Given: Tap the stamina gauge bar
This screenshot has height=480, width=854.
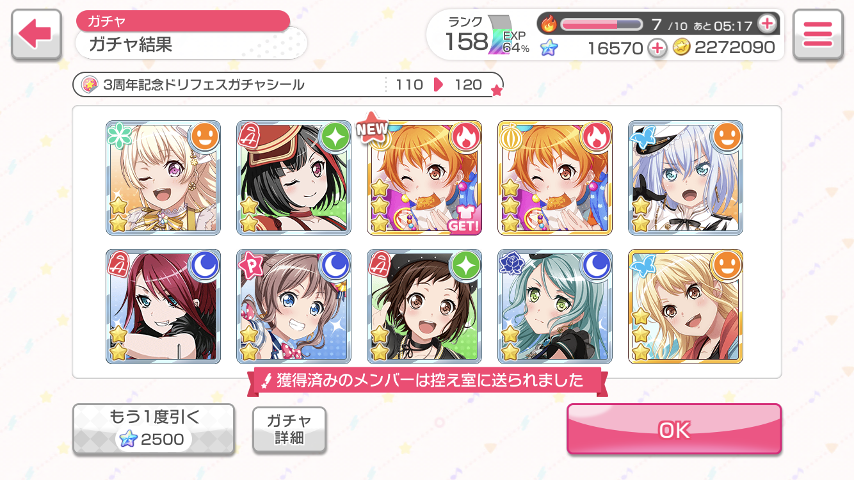Looking at the screenshot, I should 601,24.
